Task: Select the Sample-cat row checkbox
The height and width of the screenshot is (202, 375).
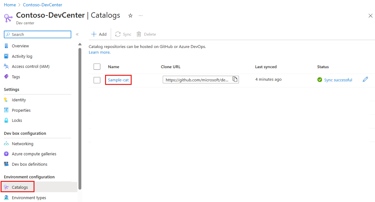Action: click(97, 80)
